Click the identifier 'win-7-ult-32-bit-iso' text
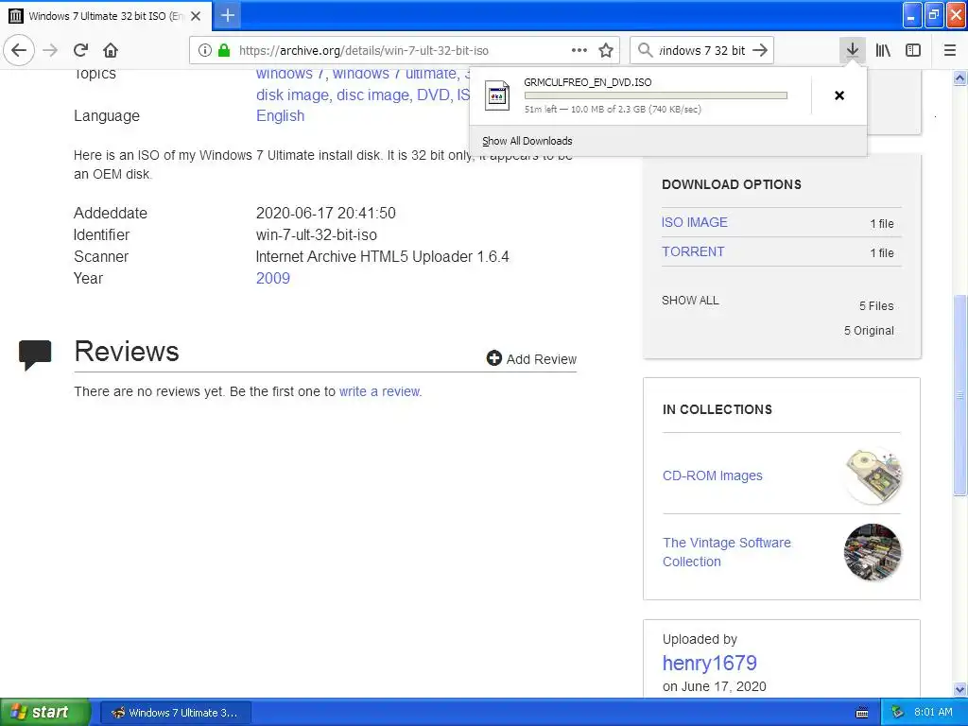968x726 pixels. [x=316, y=234]
